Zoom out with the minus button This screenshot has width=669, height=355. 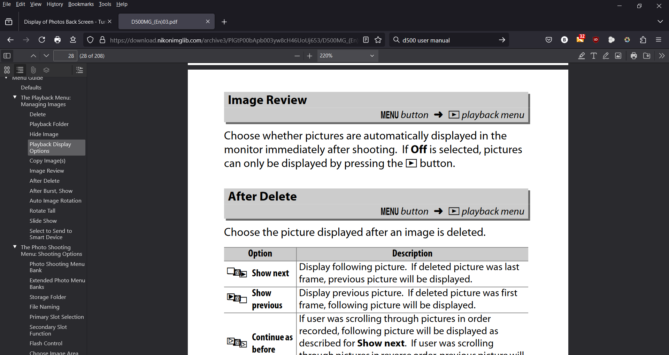coord(297,56)
